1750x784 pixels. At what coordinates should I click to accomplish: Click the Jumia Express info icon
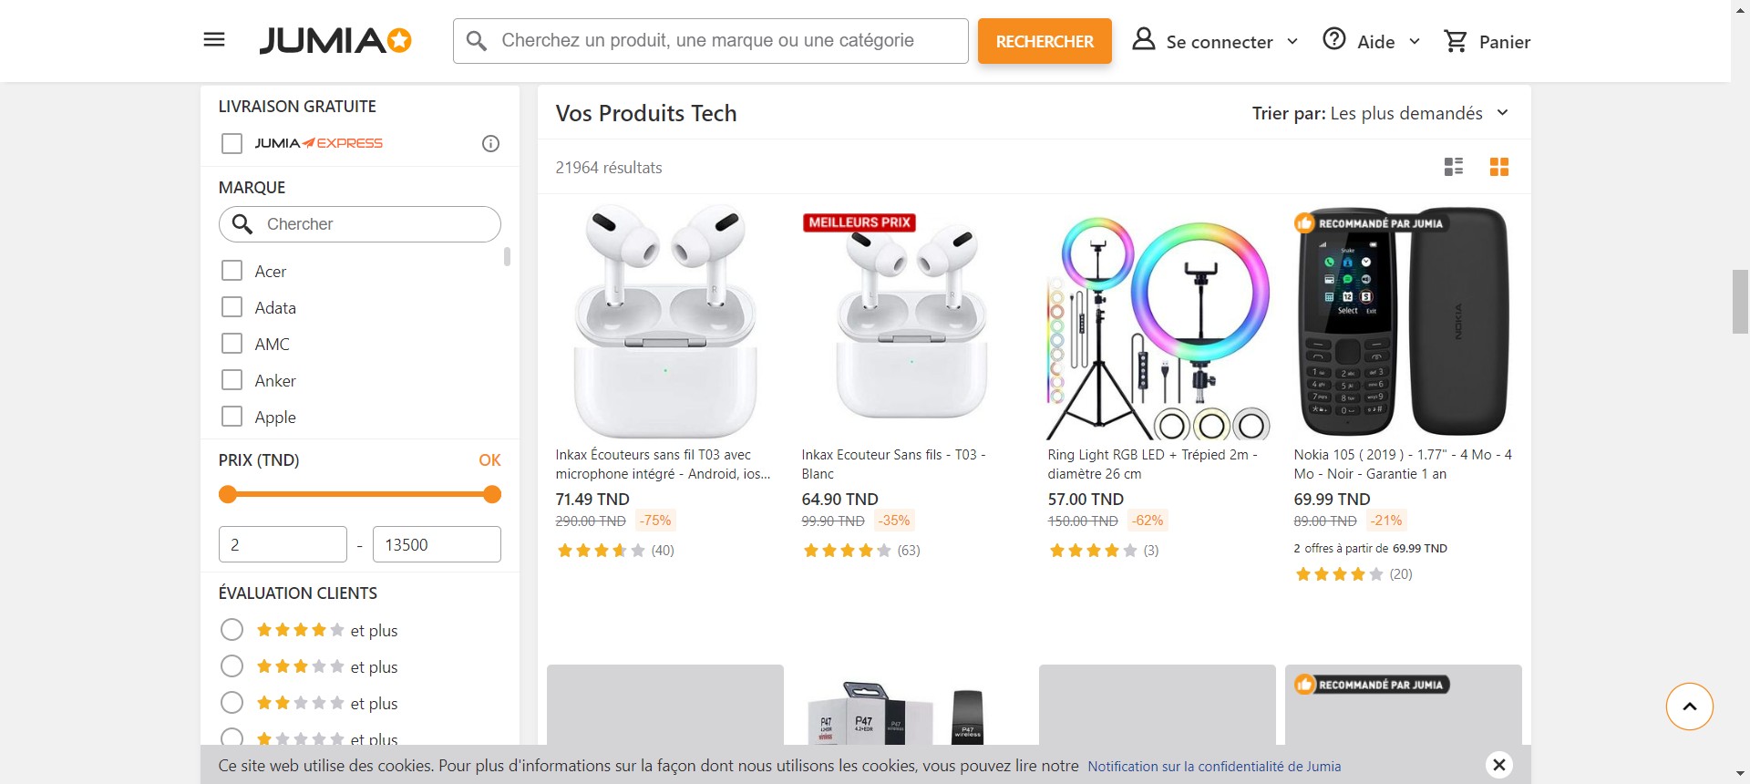point(490,143)
